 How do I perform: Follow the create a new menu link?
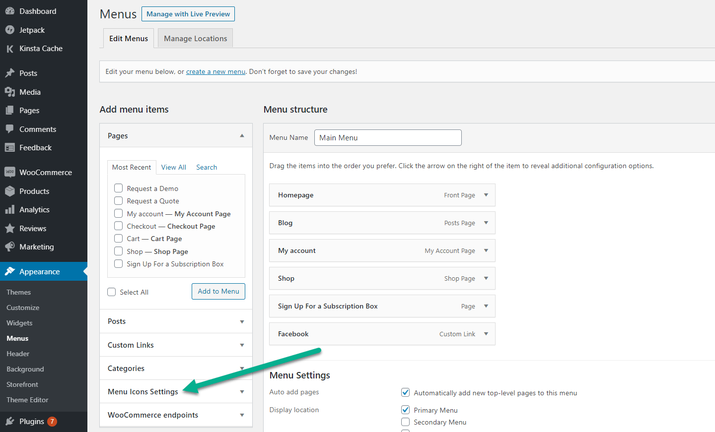215,71
